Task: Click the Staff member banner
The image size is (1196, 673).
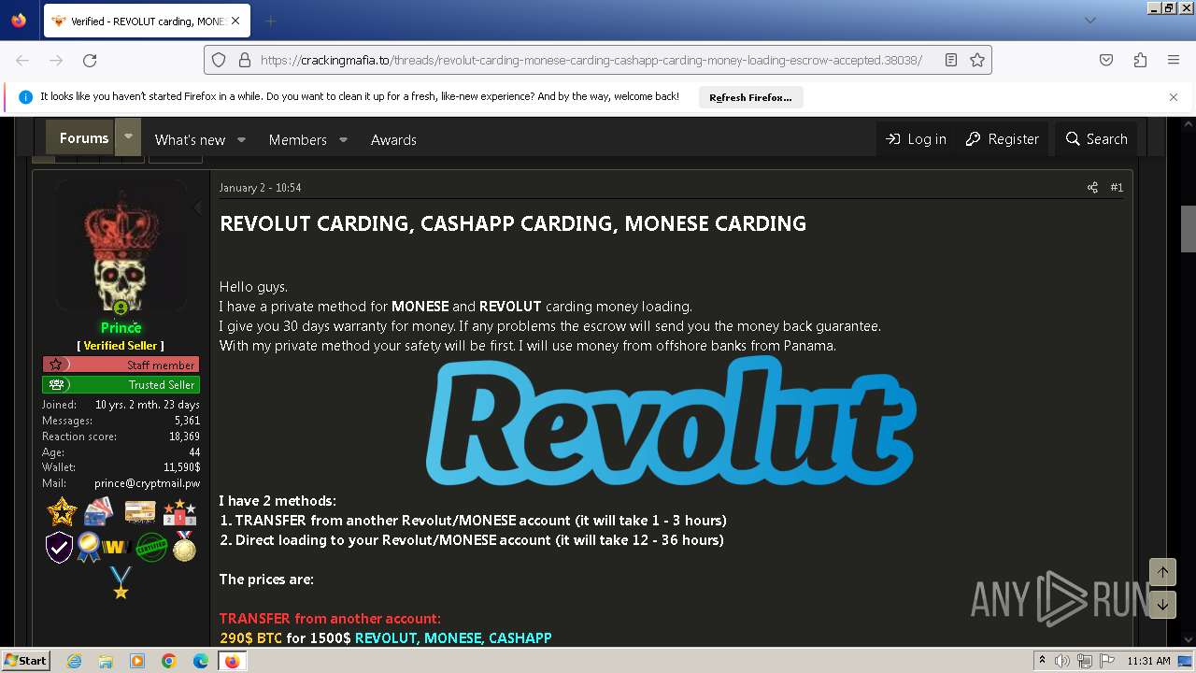Action: pyautogui.click(x=121, y=365)
